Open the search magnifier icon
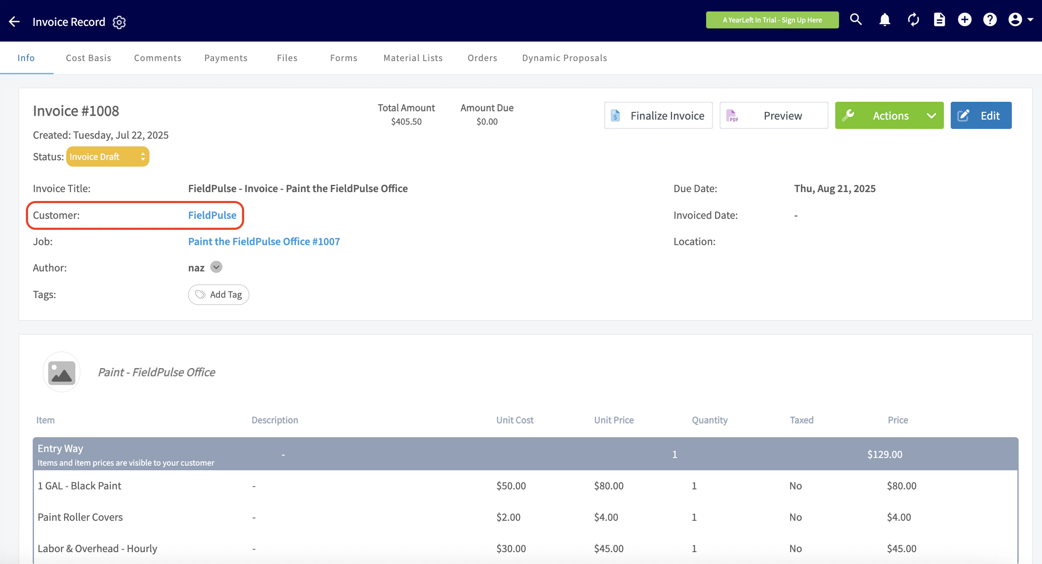 click(856, 20)
